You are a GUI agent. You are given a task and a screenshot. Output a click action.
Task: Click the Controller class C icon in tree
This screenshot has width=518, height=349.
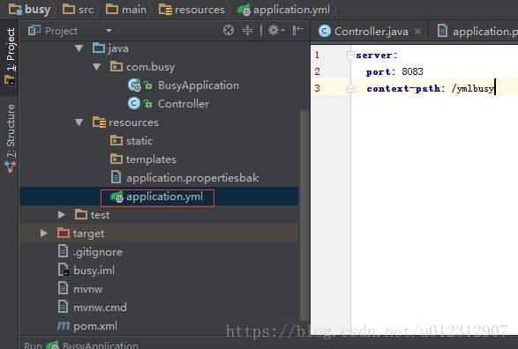[134, 104]
